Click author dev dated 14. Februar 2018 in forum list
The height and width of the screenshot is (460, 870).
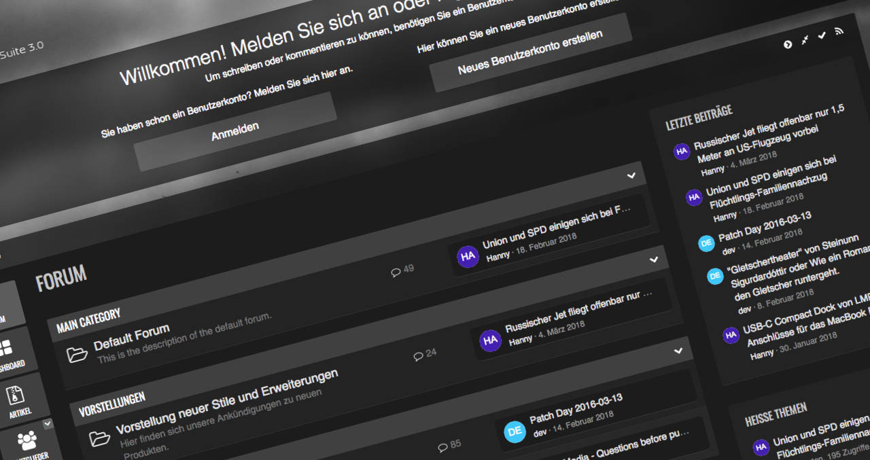tap(540, 432)
